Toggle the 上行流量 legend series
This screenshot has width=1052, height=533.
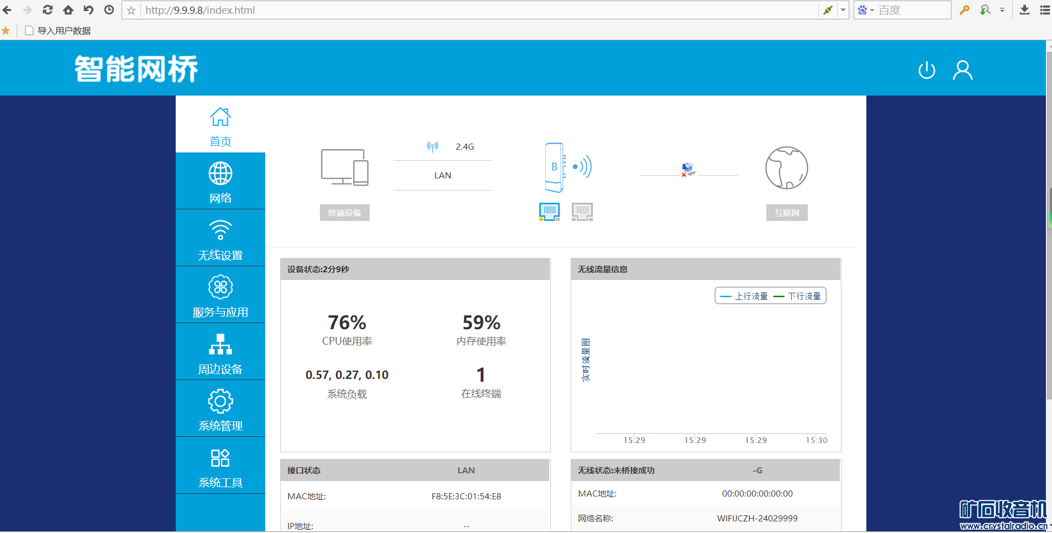pyautogui.click(x=744, y=296)
